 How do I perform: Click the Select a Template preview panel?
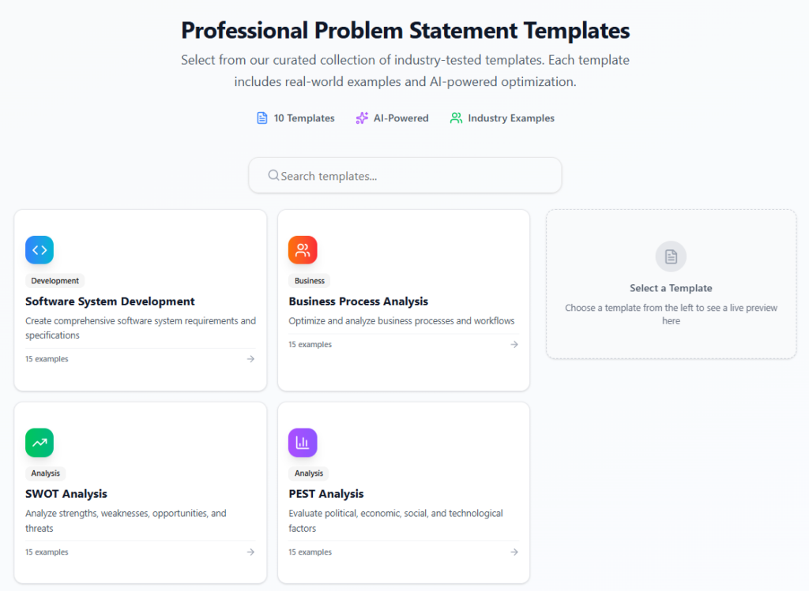(671, 285)
